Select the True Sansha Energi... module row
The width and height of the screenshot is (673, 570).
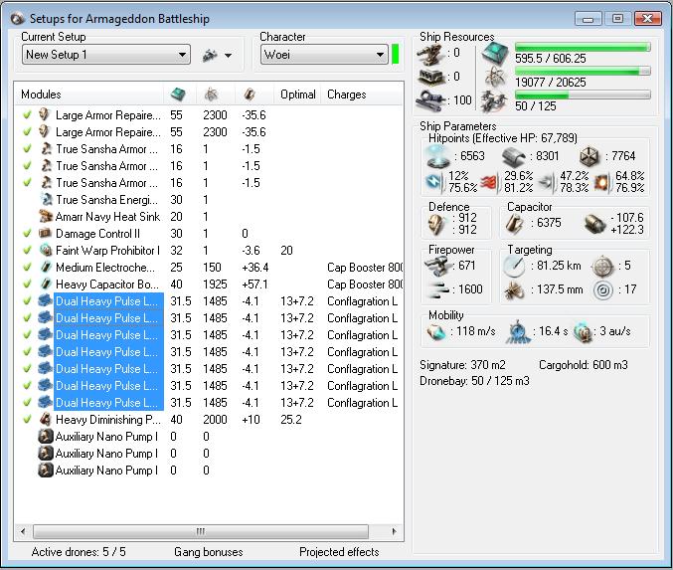pyautogui.click(x=107, y=200)
